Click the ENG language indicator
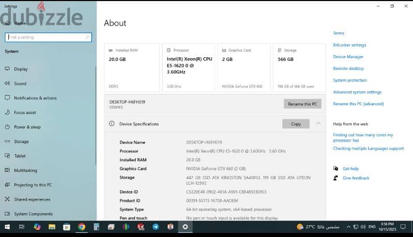 click(372, 227)
